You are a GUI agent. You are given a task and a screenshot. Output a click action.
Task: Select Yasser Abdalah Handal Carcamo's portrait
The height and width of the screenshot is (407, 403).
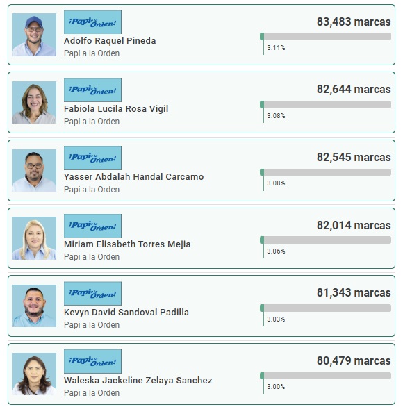pos(34,170)
